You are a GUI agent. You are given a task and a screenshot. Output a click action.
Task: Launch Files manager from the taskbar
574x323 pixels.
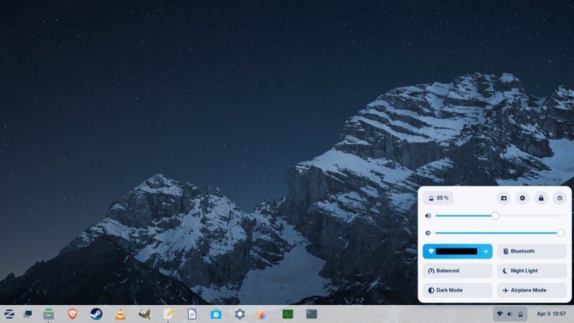49,314
